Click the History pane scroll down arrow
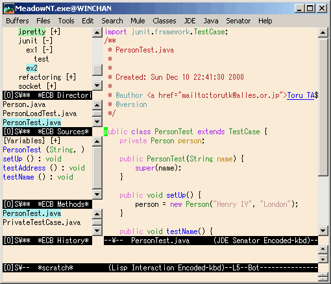This screenshot has height=284, width=331. tap(97, 231)
